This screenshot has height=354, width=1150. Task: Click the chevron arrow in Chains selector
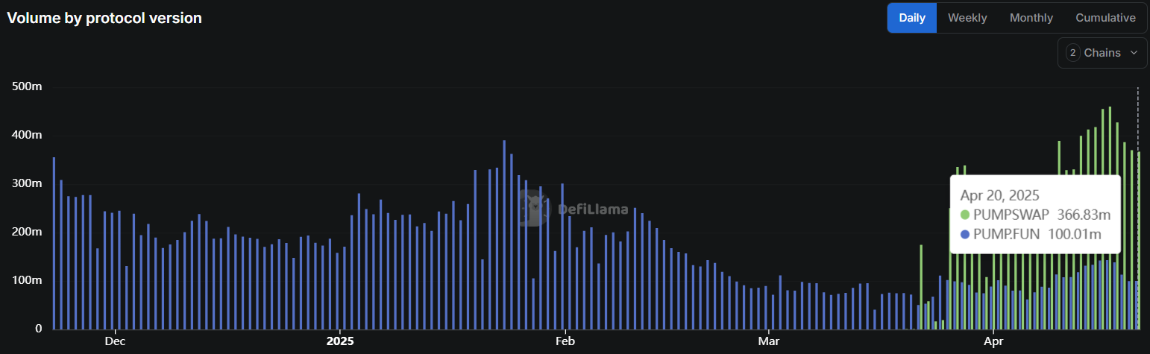(1134, 52)
